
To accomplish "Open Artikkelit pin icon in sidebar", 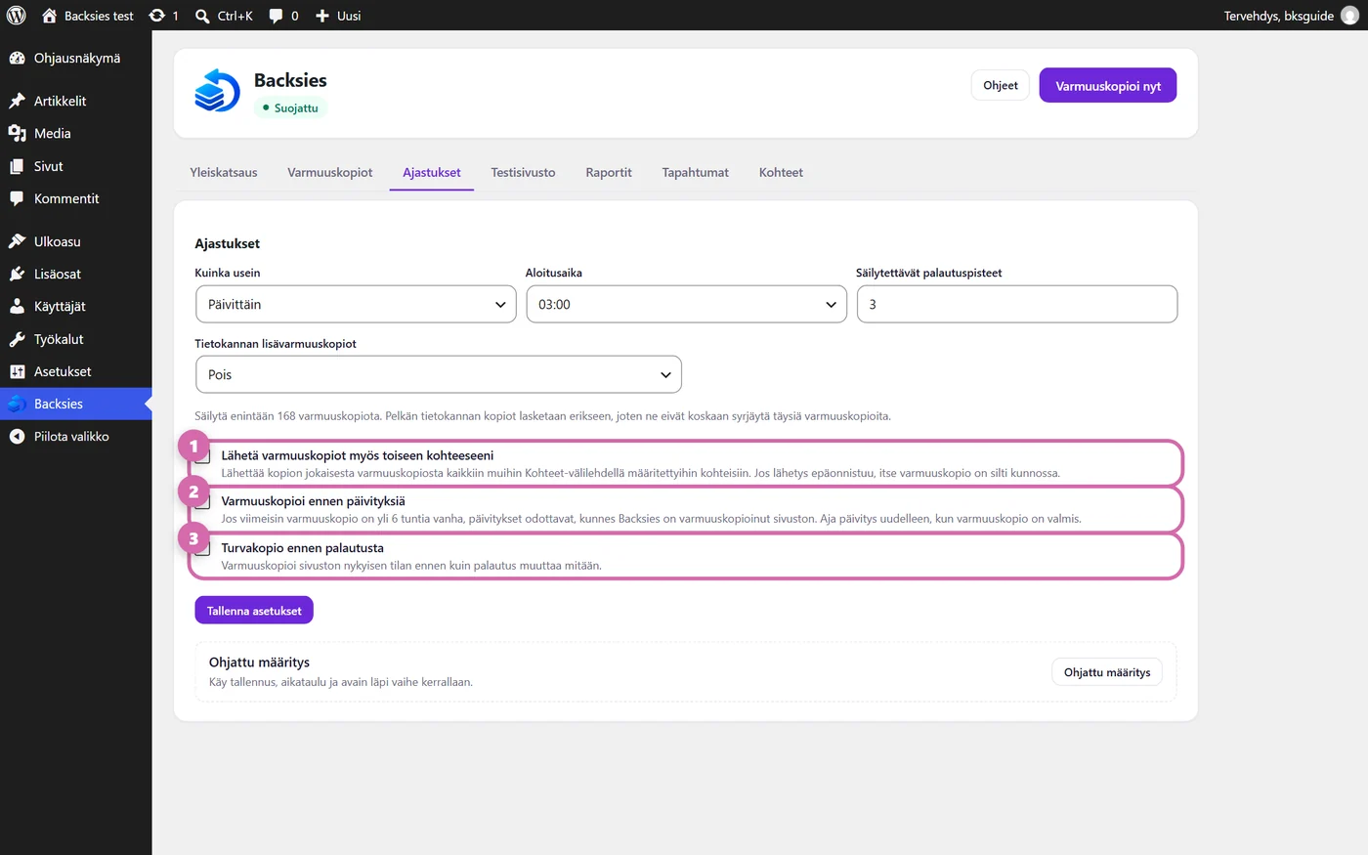I will tap(17, 101).
